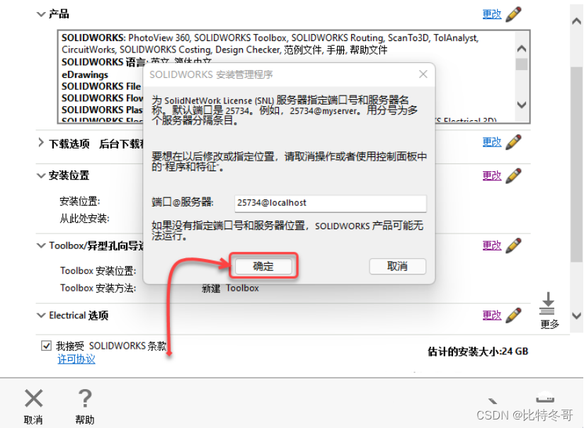Click 更改 link for Toolbox section
The height and width of the screenshot is (428, 584).
click(x=492, y=245)
